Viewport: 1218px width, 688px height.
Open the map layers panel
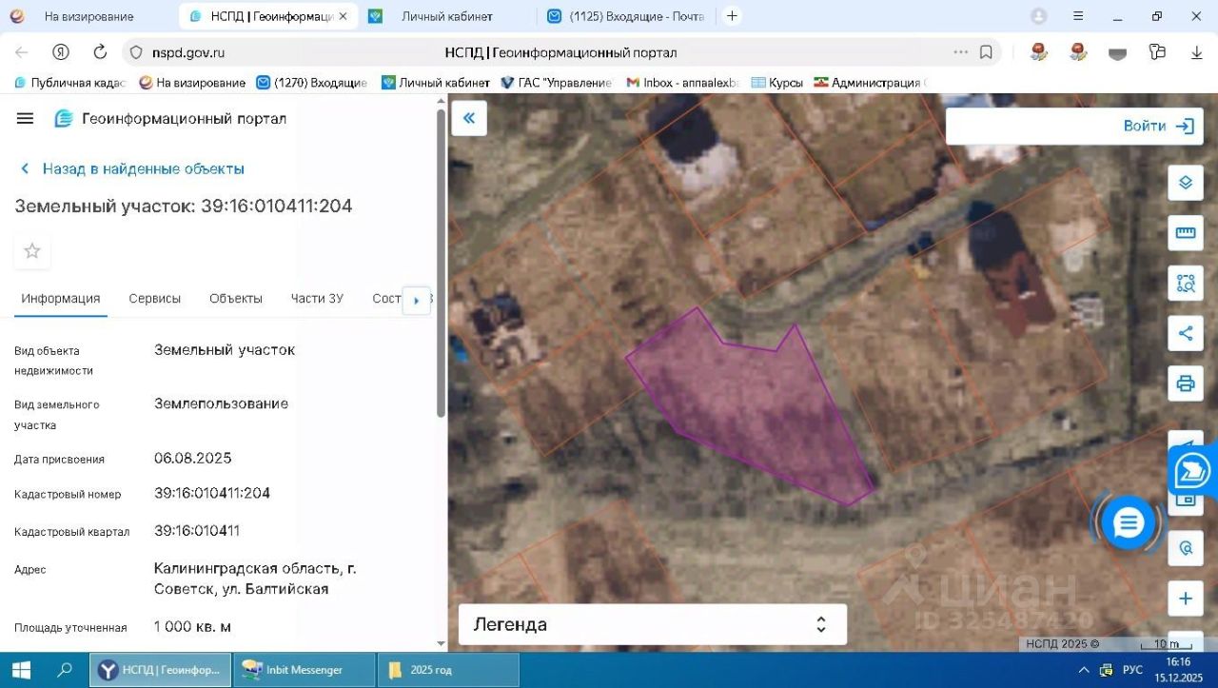pos(1185,183)
